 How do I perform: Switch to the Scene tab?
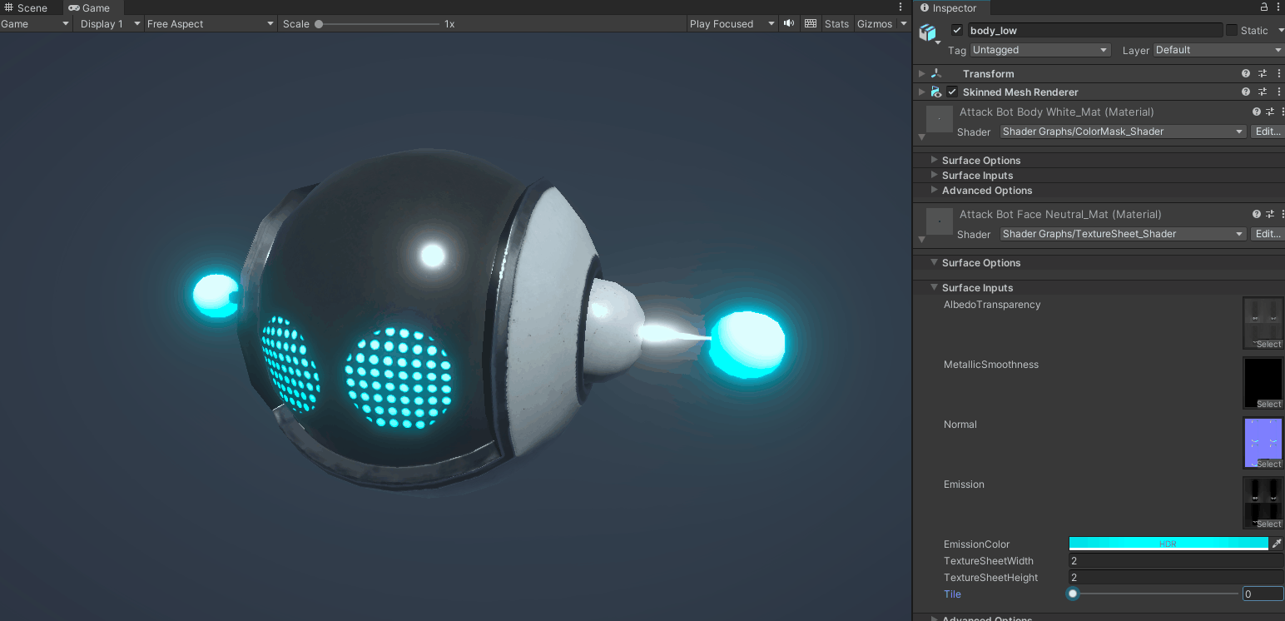(32, 7)
